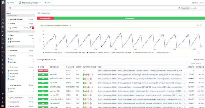Image resolution: width=205 pixels, height=108 pixels.
Task: Click the Infrastructure hexagon icon in sidebar
Action: click(3, 35)
